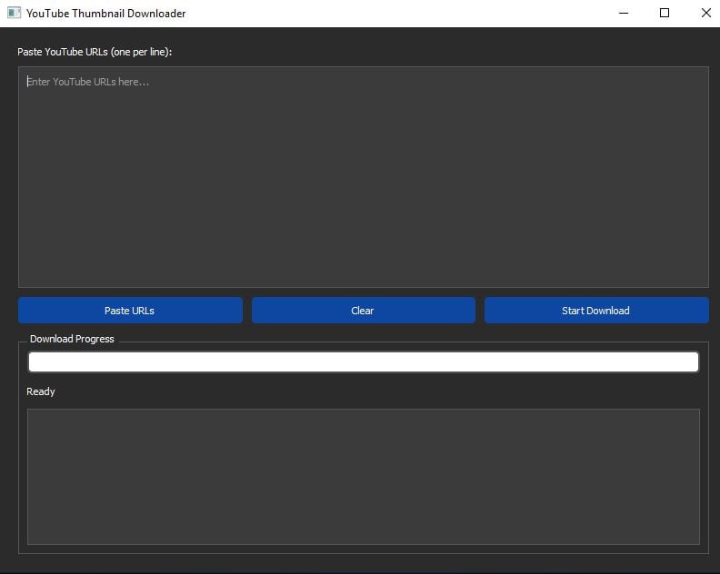Click the Download Progress group title
This screenshot has width=720, height=574.
pos(72,339)
